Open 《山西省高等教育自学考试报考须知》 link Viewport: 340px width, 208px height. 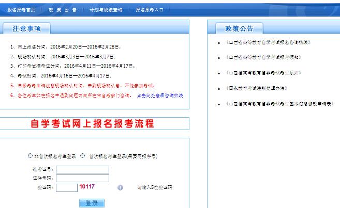coord(263,57)
